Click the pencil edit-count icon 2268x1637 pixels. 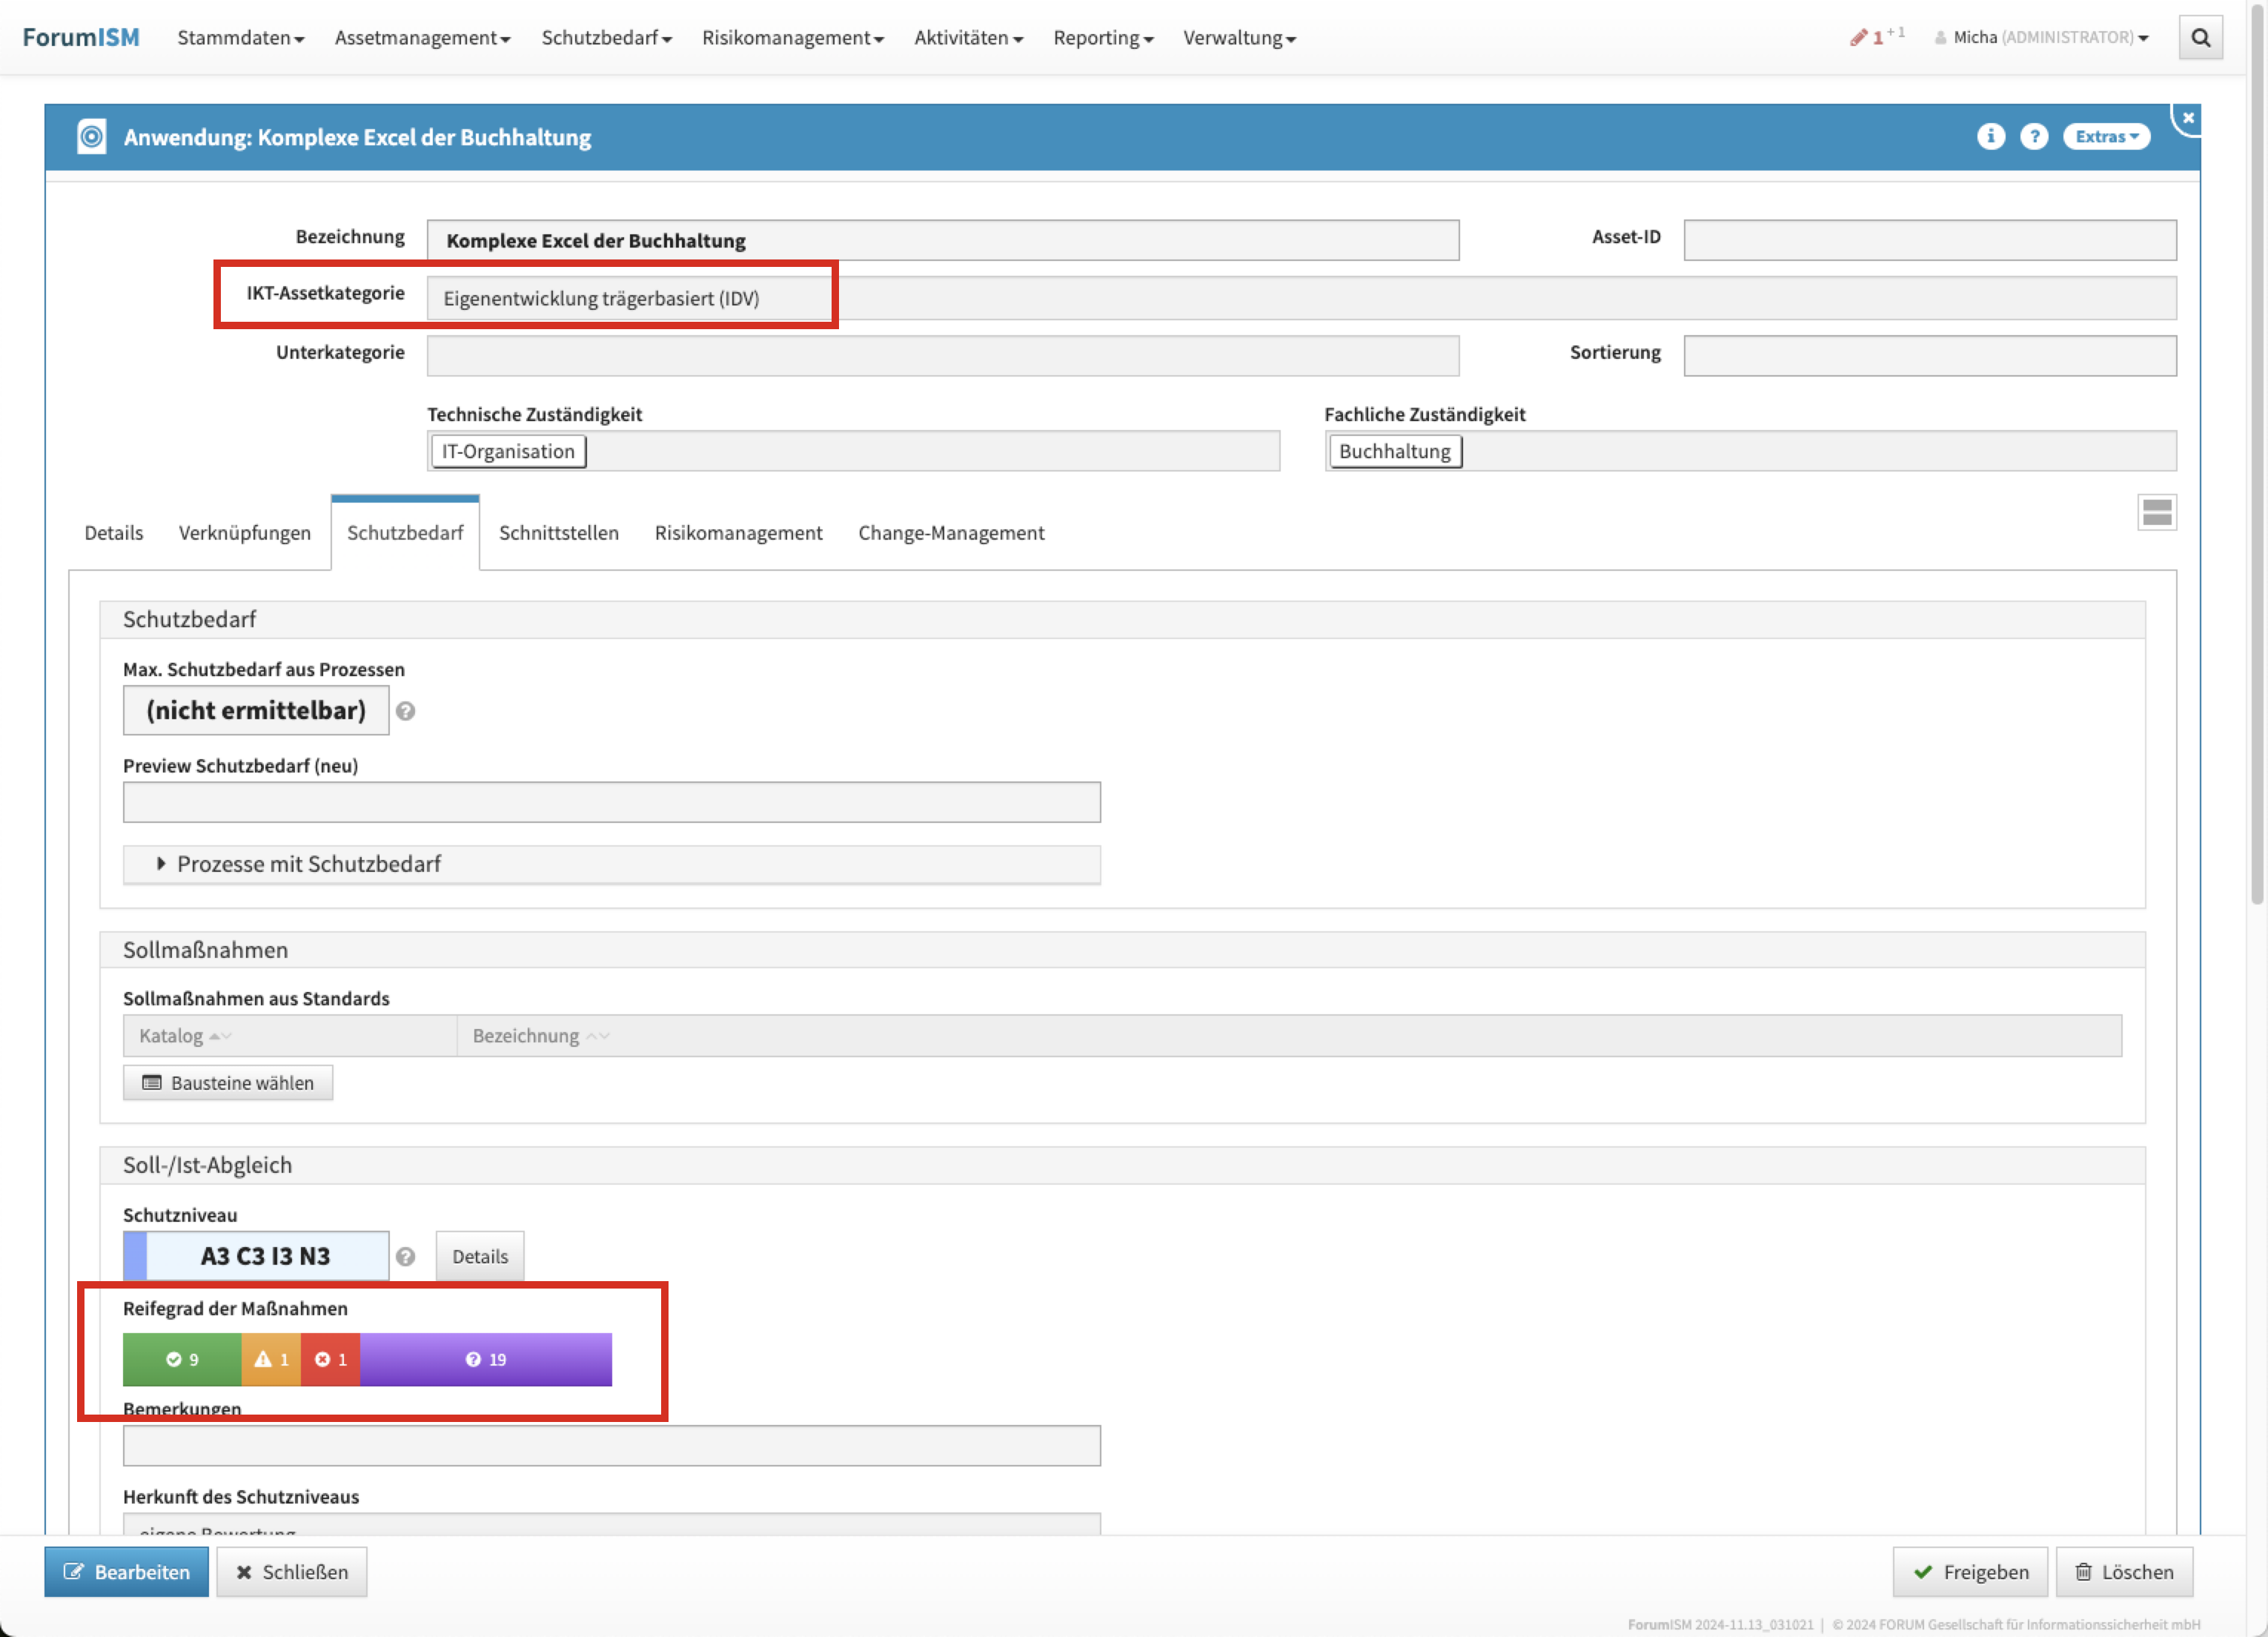(x=1859, y=38)
